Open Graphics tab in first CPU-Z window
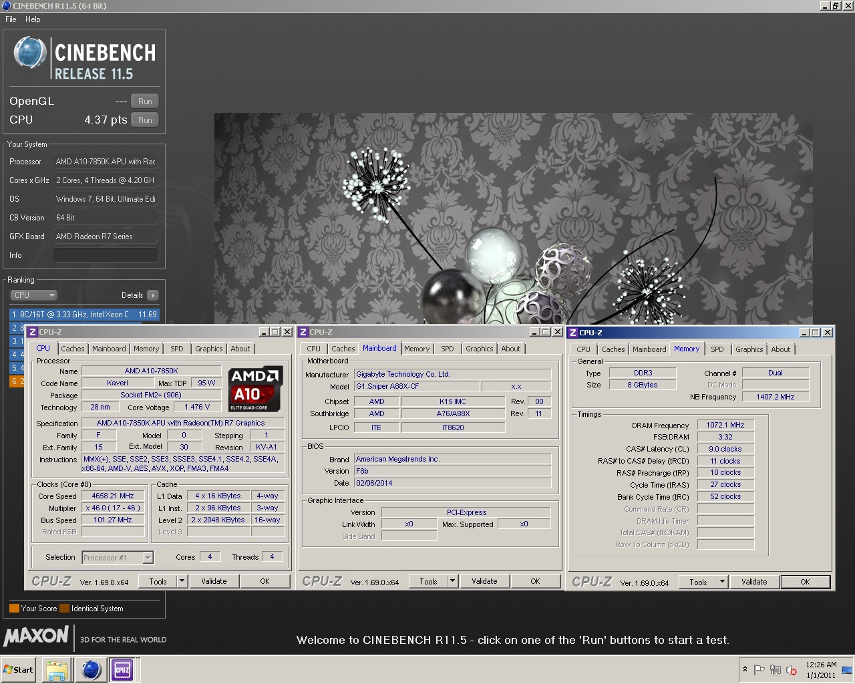The image size is (855, 684). pos(209,349)
